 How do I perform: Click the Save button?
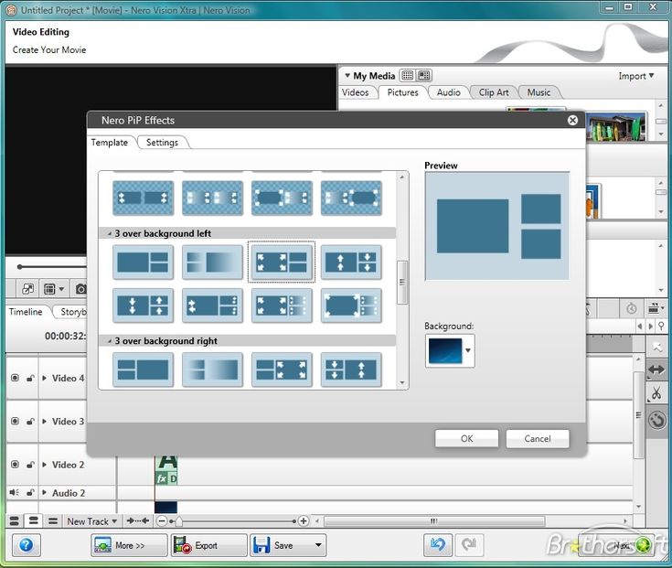coord(280,545)
